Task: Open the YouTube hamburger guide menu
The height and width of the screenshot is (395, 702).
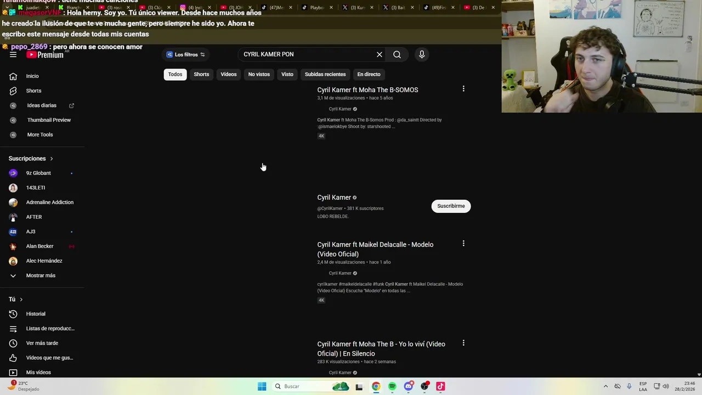Action: pos(13,54)
